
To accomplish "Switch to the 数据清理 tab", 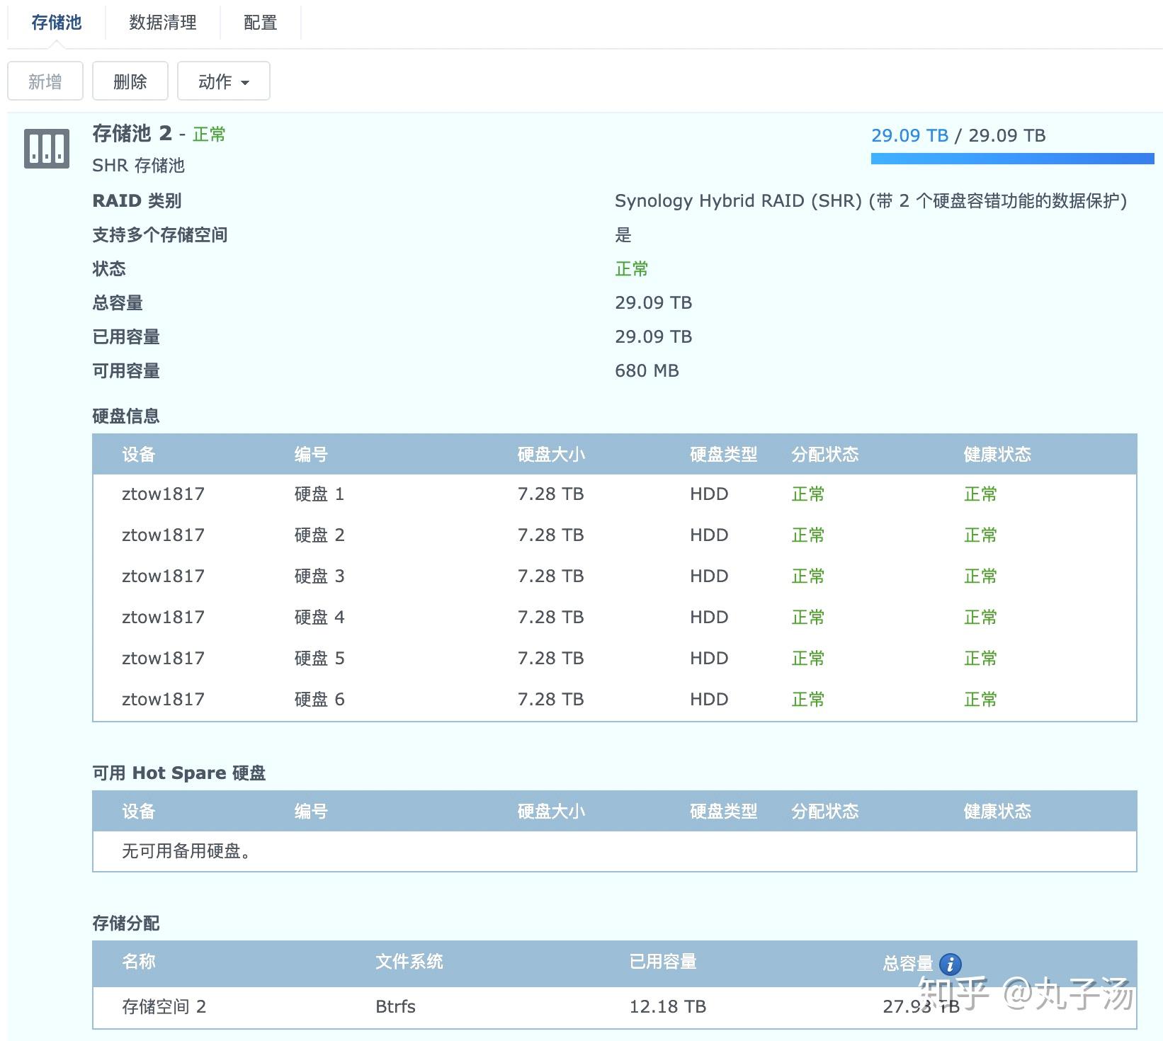I will point(161,22).
